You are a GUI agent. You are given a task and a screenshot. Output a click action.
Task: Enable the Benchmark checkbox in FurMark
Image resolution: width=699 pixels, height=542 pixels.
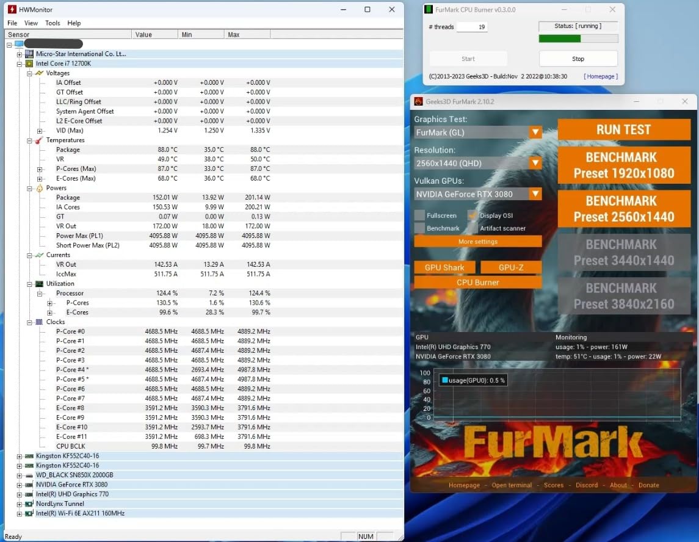point(419,228)
